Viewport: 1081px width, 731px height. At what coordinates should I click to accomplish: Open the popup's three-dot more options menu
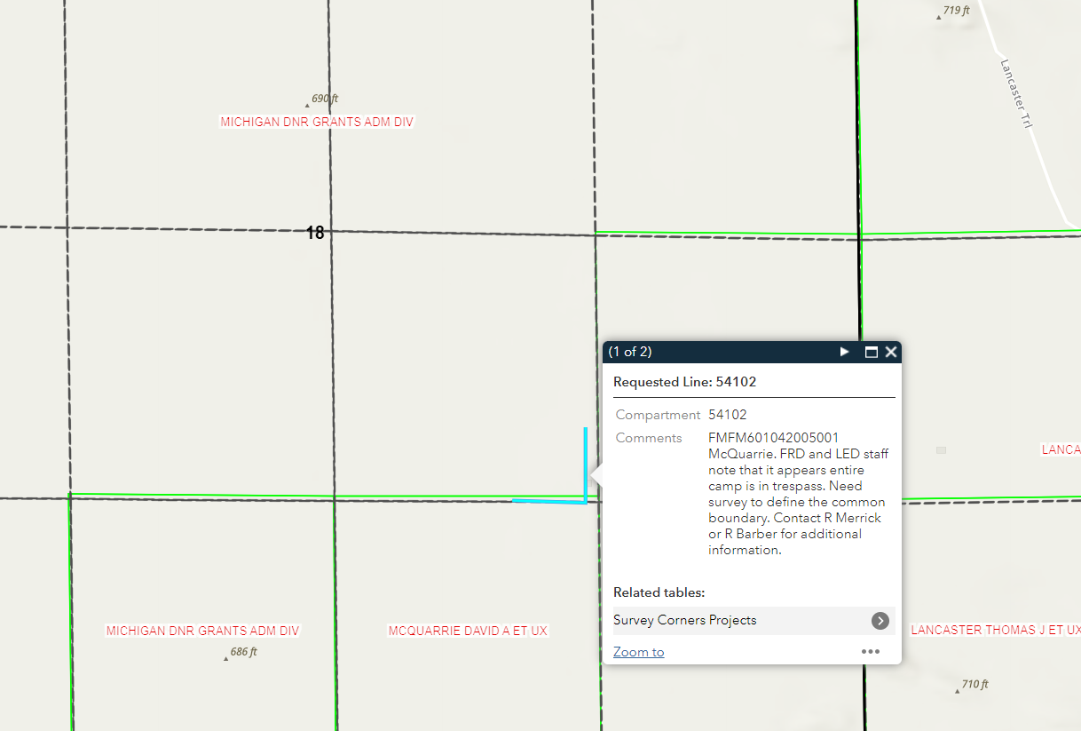[870, 651]
